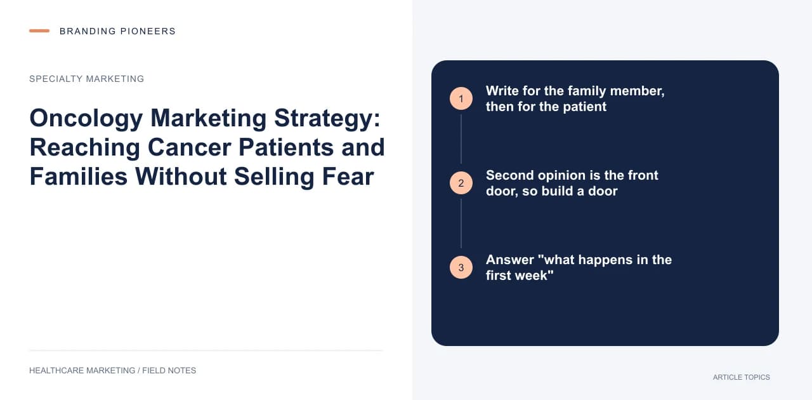Click the Article Topics caption
Image resolution: width=812 pixels, height=400 pixels.
[x=742, y=377]
